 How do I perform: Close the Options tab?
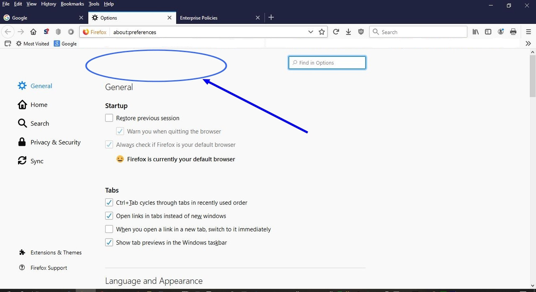[x=169, y=18]
